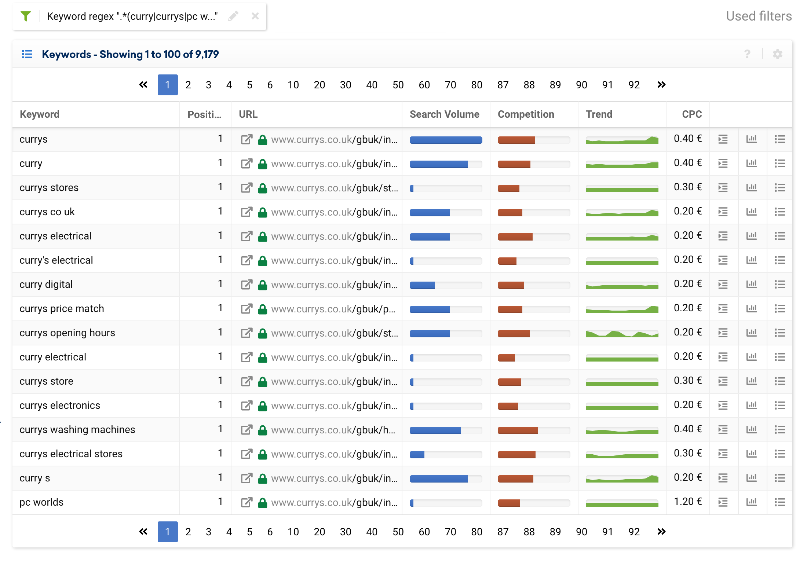
Task: Click next pages double arrow in top pagination
Action: click(661, 85)
